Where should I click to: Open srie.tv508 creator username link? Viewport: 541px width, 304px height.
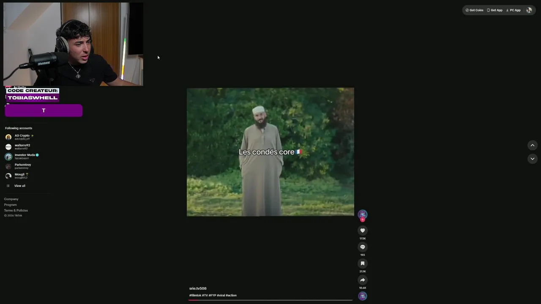[x=198, y=288]
